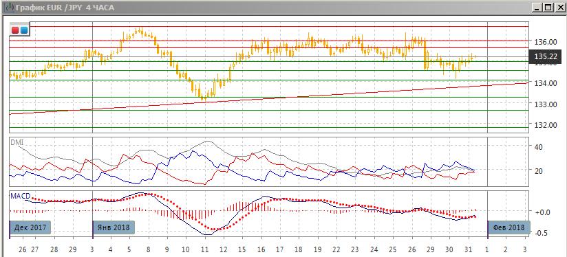Select the Дек 2017 month marker
Screen dimensions: 567x257
click(30, 227)
